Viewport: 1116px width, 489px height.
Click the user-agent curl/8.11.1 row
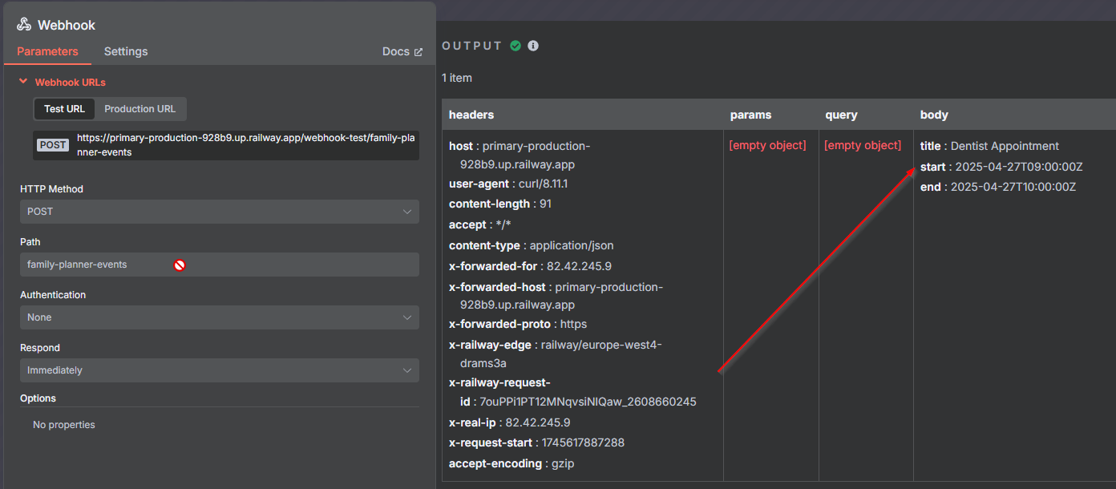point(508,184)
